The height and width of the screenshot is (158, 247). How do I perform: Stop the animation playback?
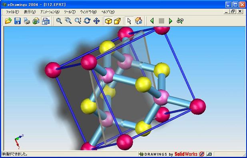coord(161,21)
